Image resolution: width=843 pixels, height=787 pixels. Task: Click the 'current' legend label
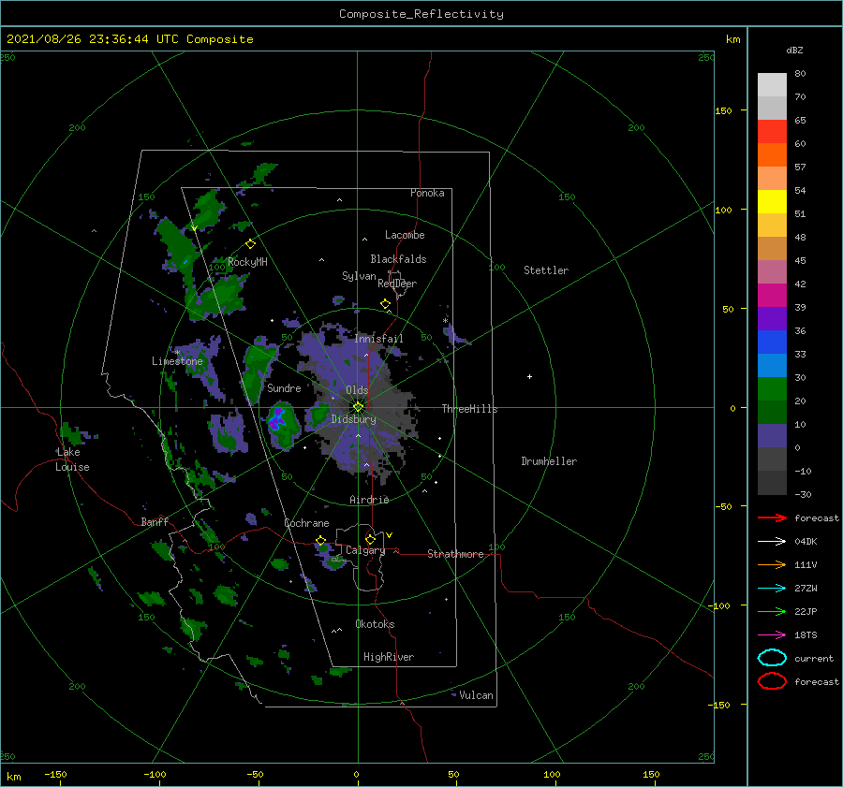[x=814, y=658]
